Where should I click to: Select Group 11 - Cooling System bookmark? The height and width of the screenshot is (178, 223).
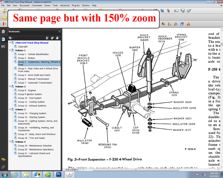pos(31,102)
